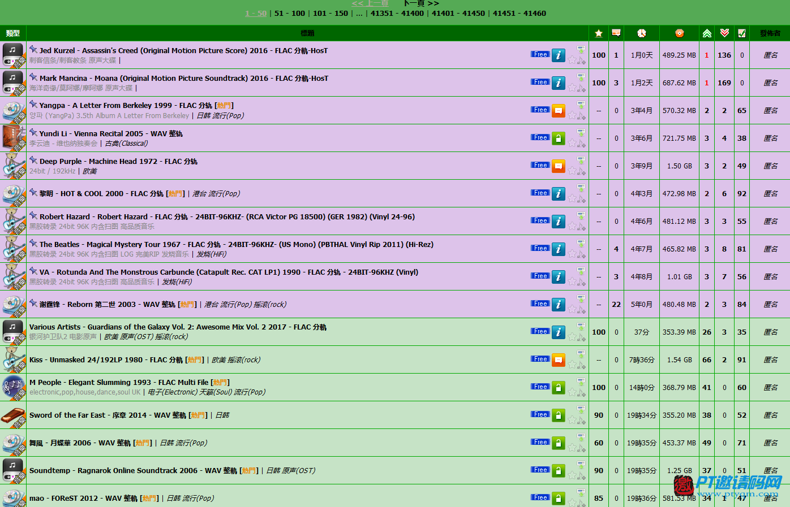Click the info icon on 黎明 HOT & COOL row
This screenshot has width=790, height=507.
[x=559, y=193]
